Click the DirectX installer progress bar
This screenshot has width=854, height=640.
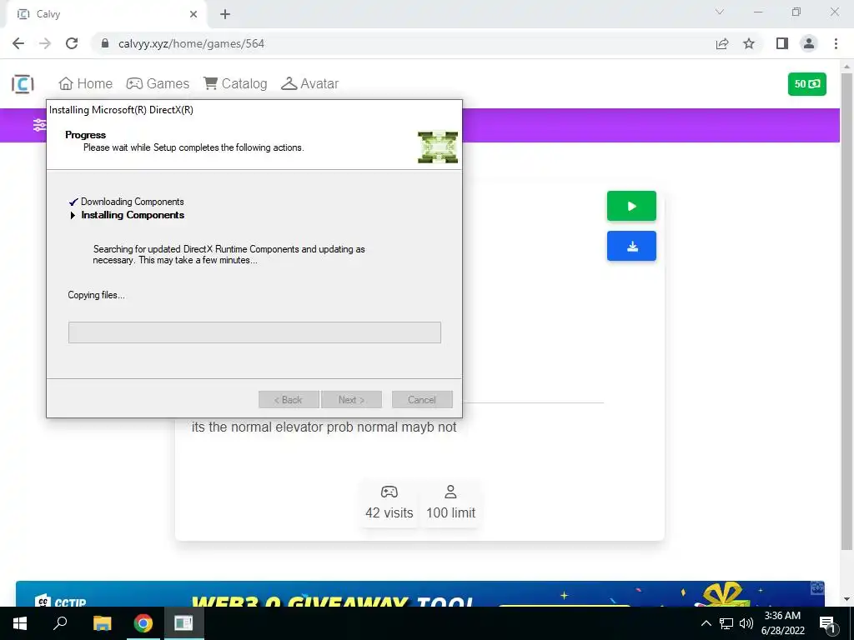click(x=254, y=332)
